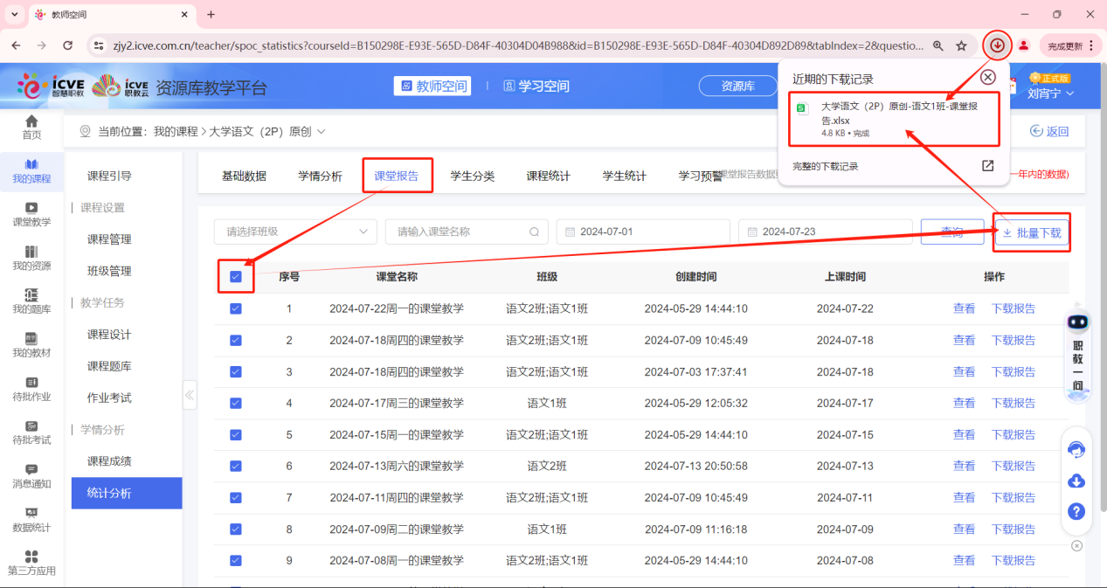Expand the 请选择班级 class dropdown
This screenshot has height=588, width=1107.
[x=294, y=232]
